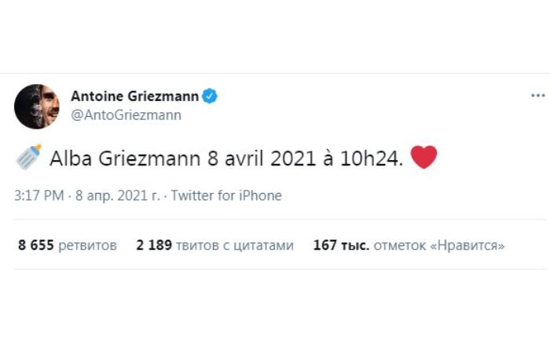
Task: Click the 3:17 PM timestamp
Action: coord(39,195)
